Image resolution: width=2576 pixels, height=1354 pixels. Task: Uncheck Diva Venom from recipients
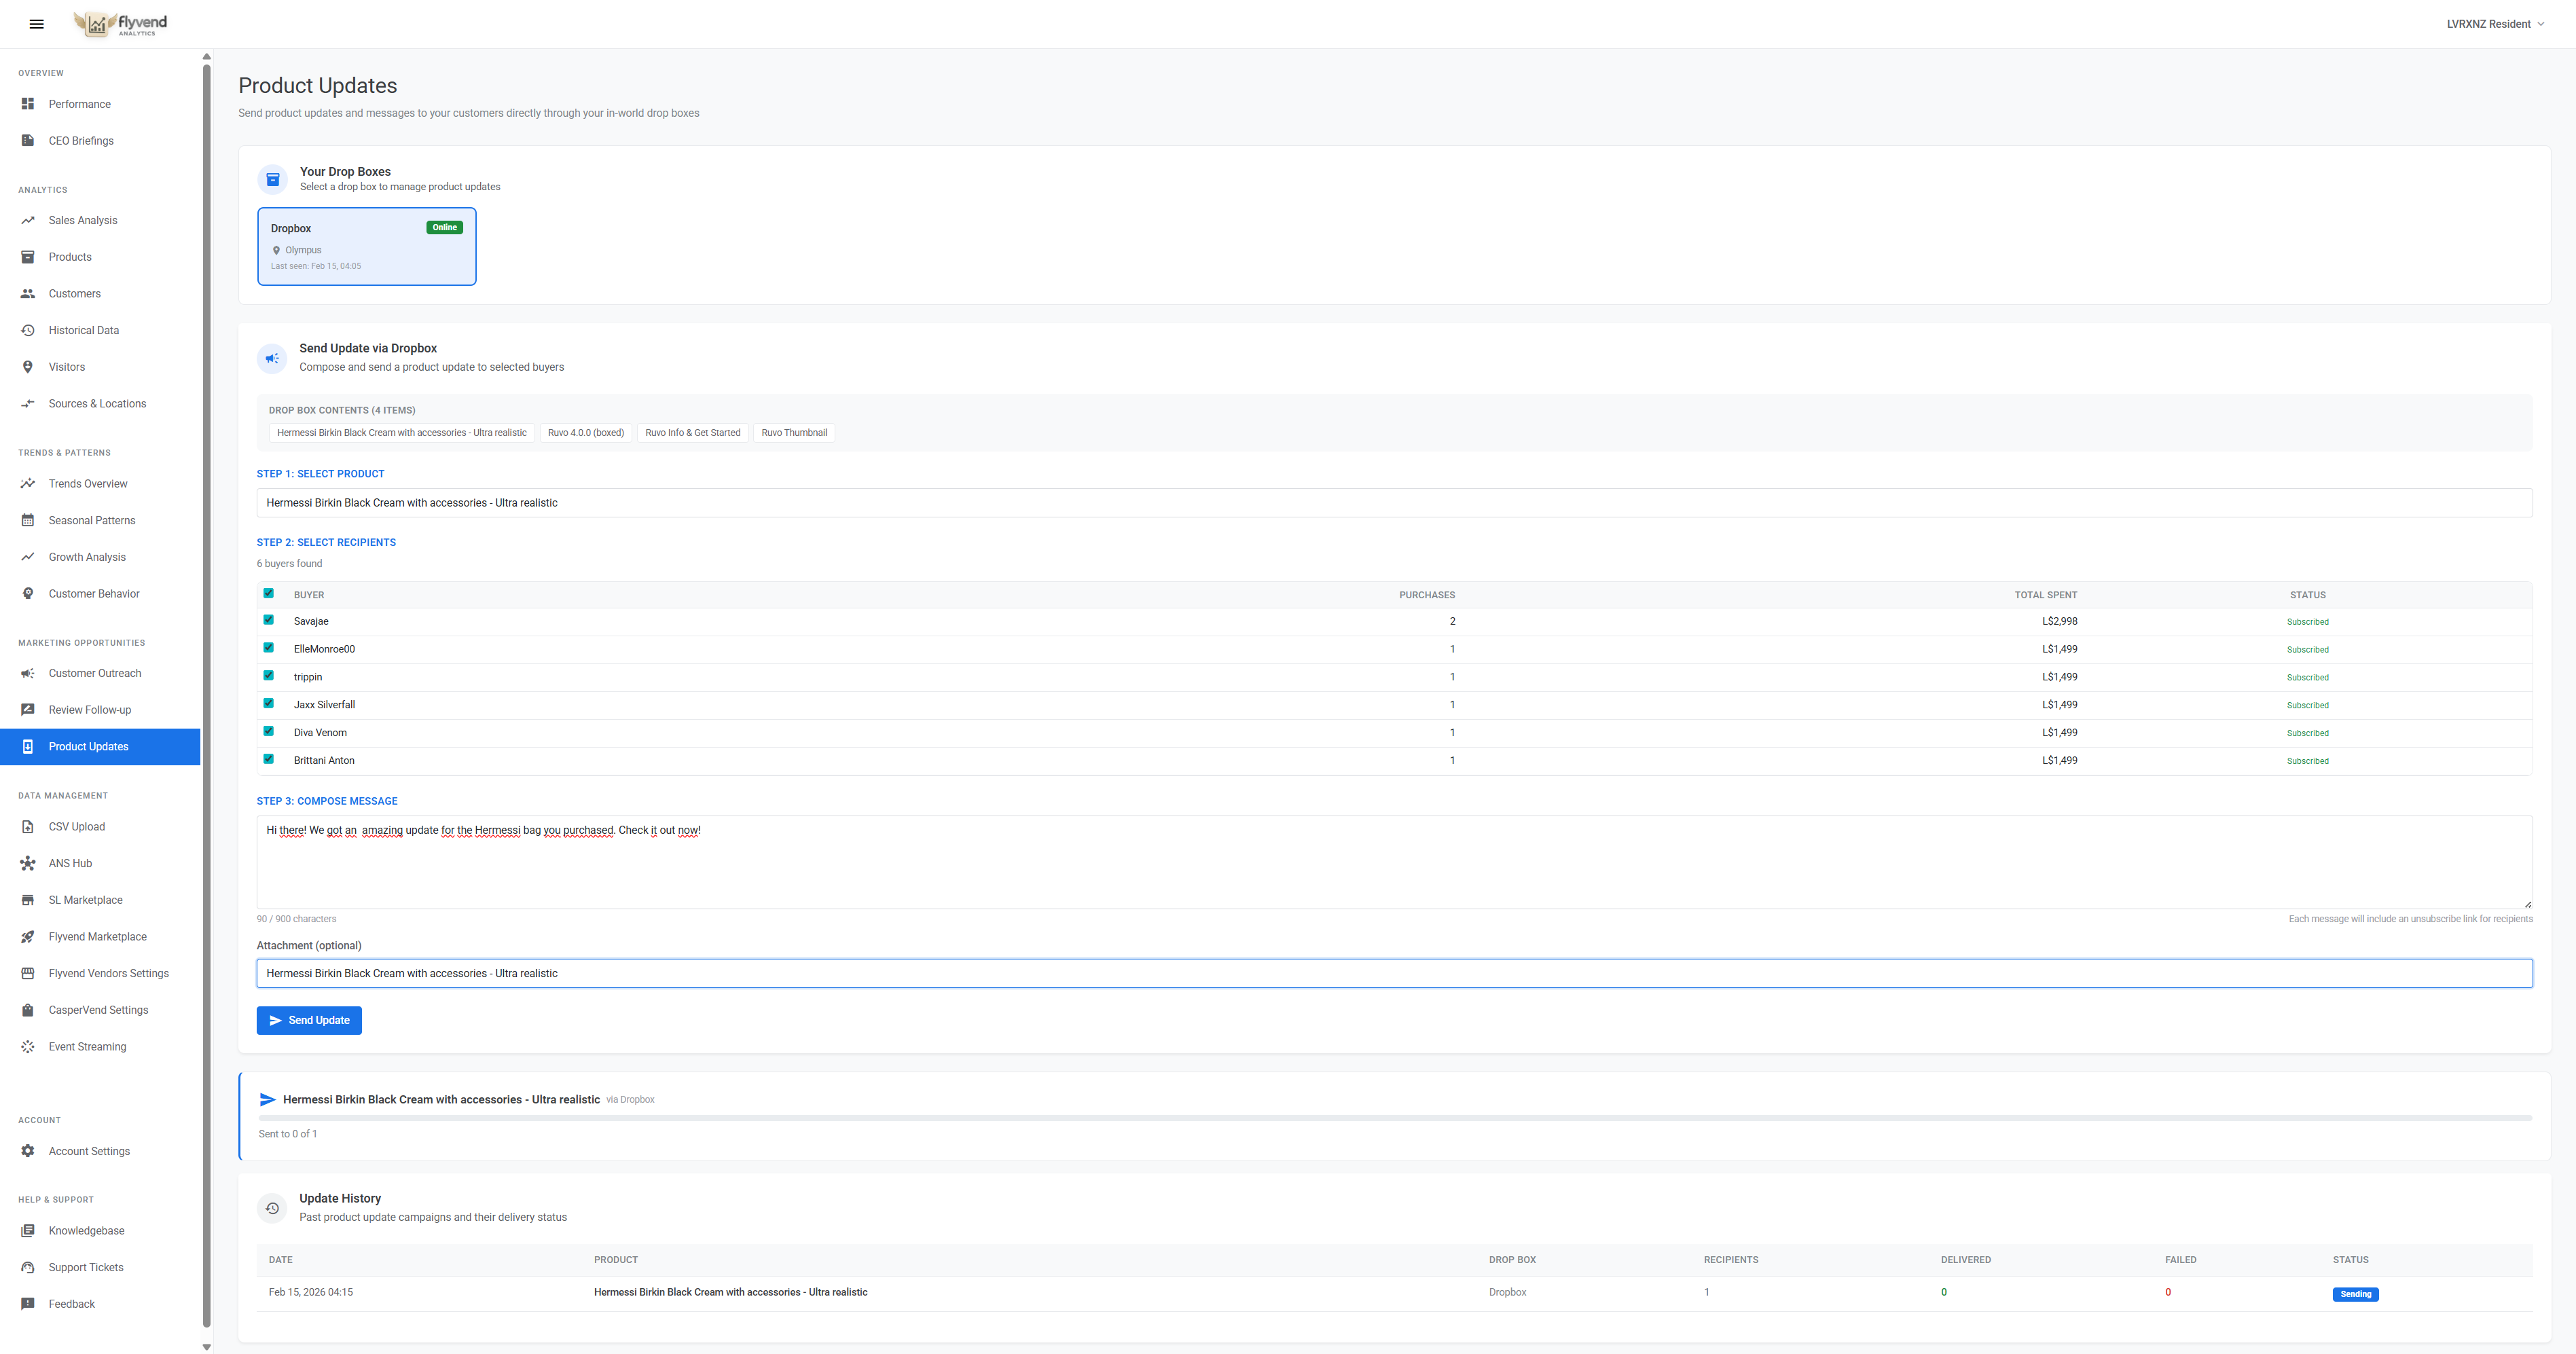click(x=269, y=731)
